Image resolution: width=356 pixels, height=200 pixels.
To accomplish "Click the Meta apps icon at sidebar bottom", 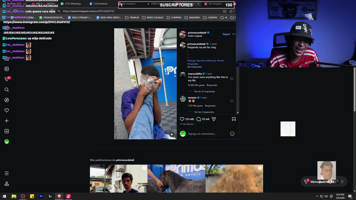I will [x=7, y=184].
